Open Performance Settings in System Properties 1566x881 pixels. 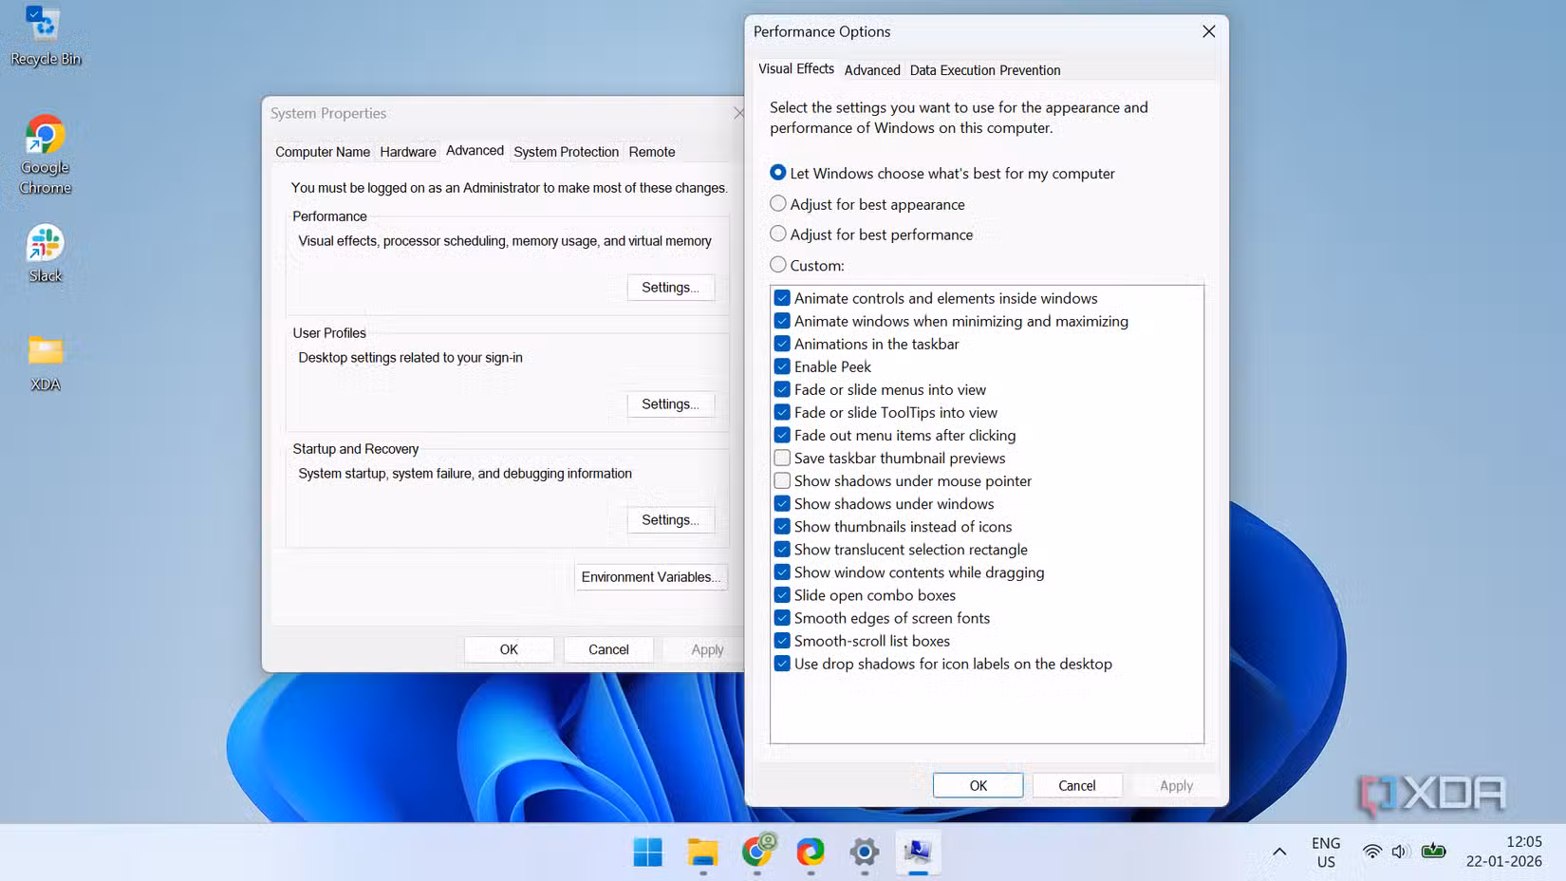coord(670,288)
